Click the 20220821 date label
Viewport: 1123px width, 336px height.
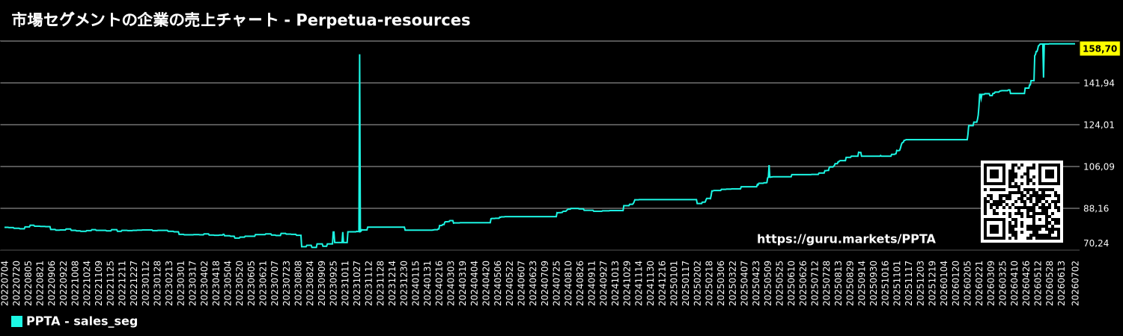point(40,283)
